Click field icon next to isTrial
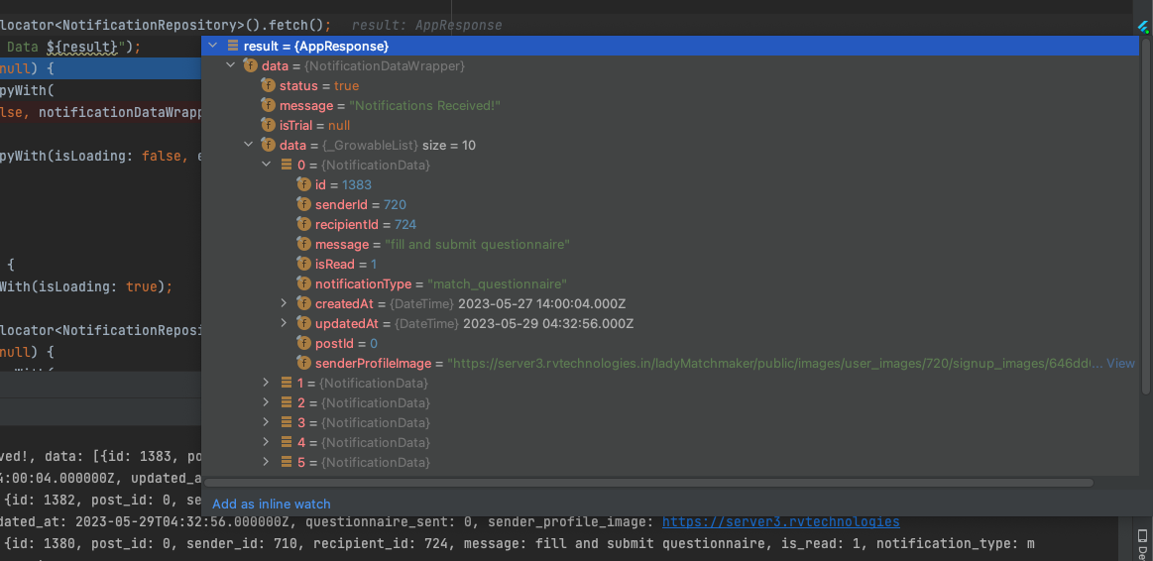The height and width of the screenshot is (561, 1153). point(269,125)
